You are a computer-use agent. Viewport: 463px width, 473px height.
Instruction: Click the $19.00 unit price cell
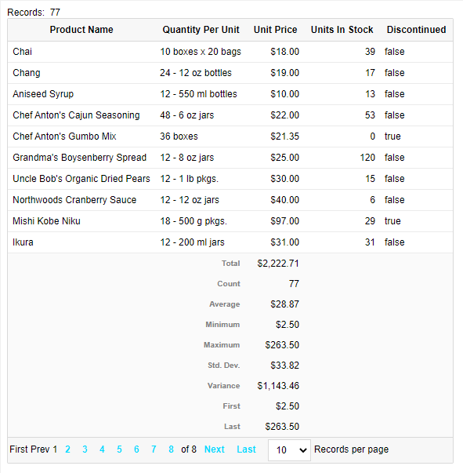pos(284,73)
